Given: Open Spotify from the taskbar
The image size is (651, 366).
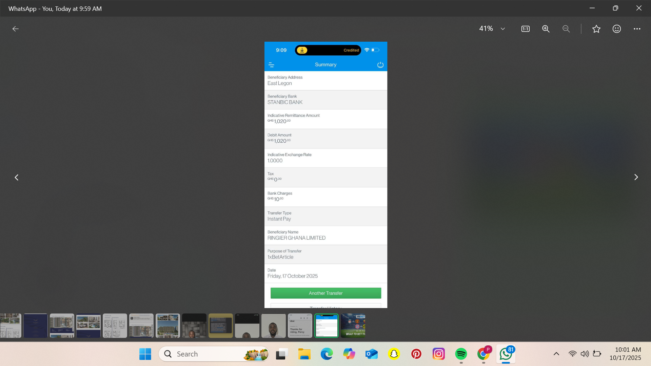Looking at the screenshot, I should pos(461,354).
